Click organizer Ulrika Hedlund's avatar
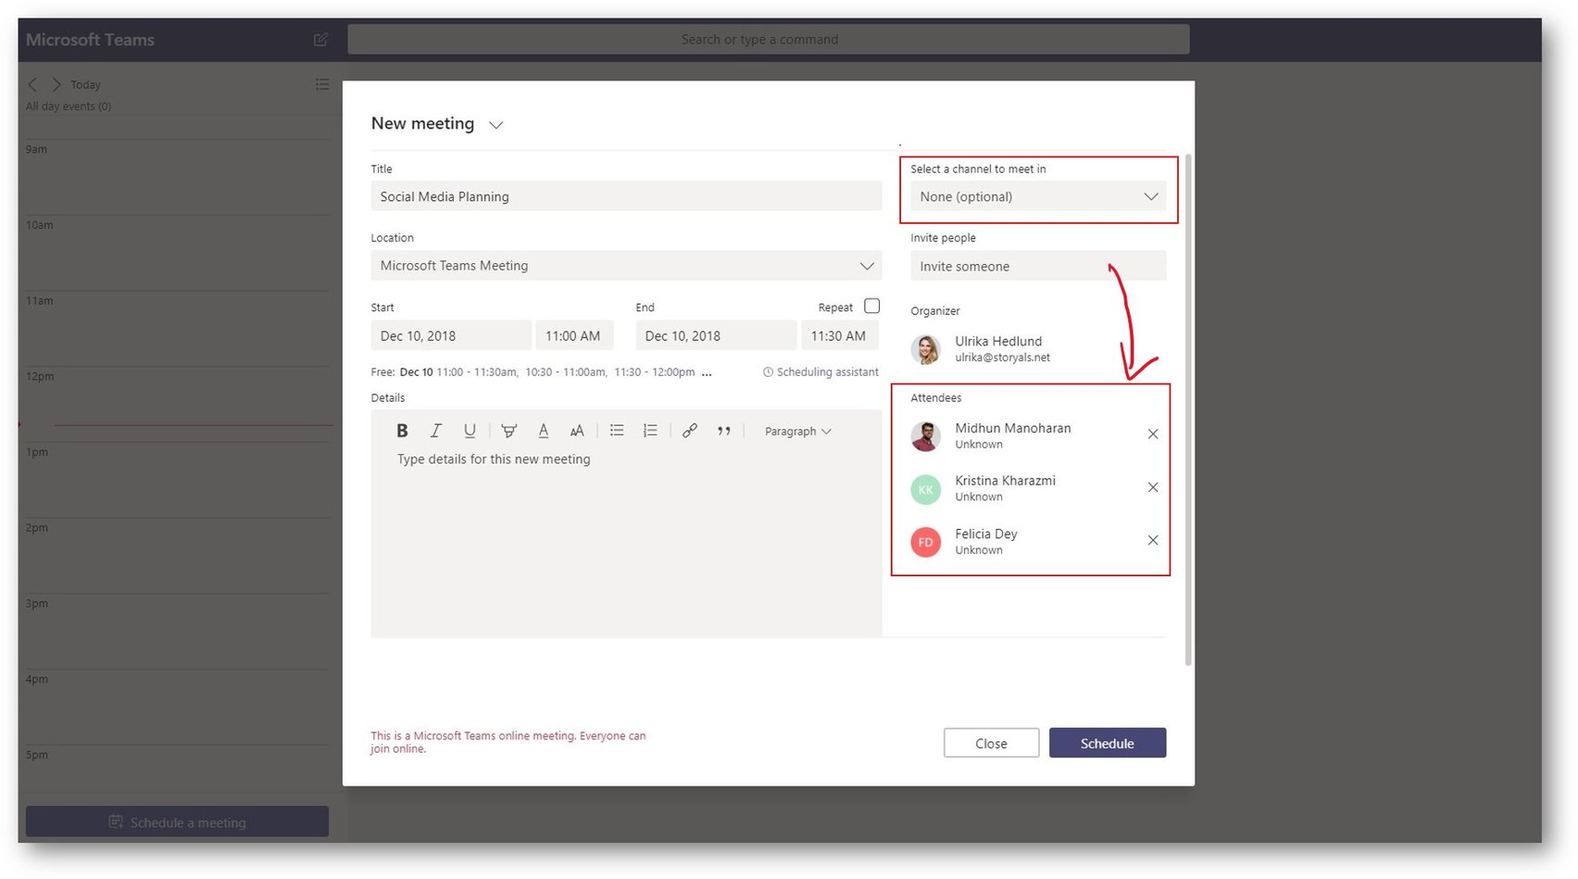1578x879 pixels. click(x=926, y=349)
